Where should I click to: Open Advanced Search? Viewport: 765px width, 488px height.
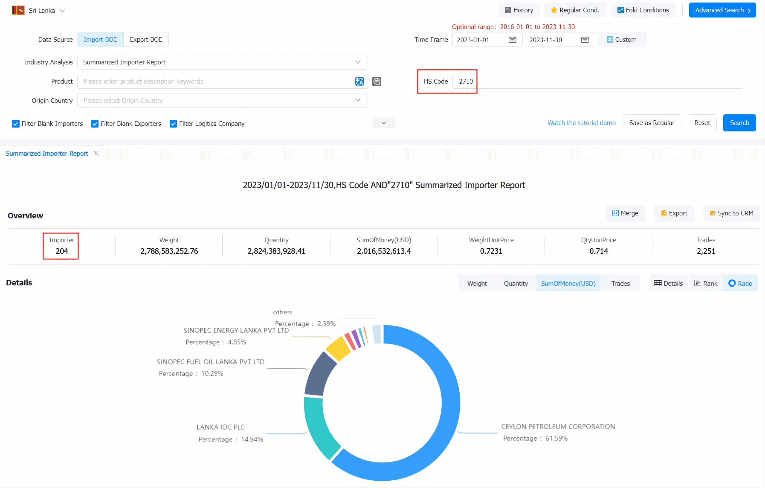tap(722, 10)
